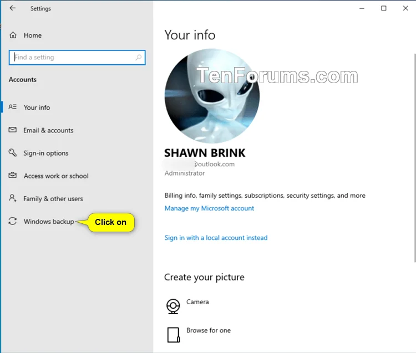Screen dimensions: 416x353
Task: Click the Your info person icon
Action: [x=12, y=107]
